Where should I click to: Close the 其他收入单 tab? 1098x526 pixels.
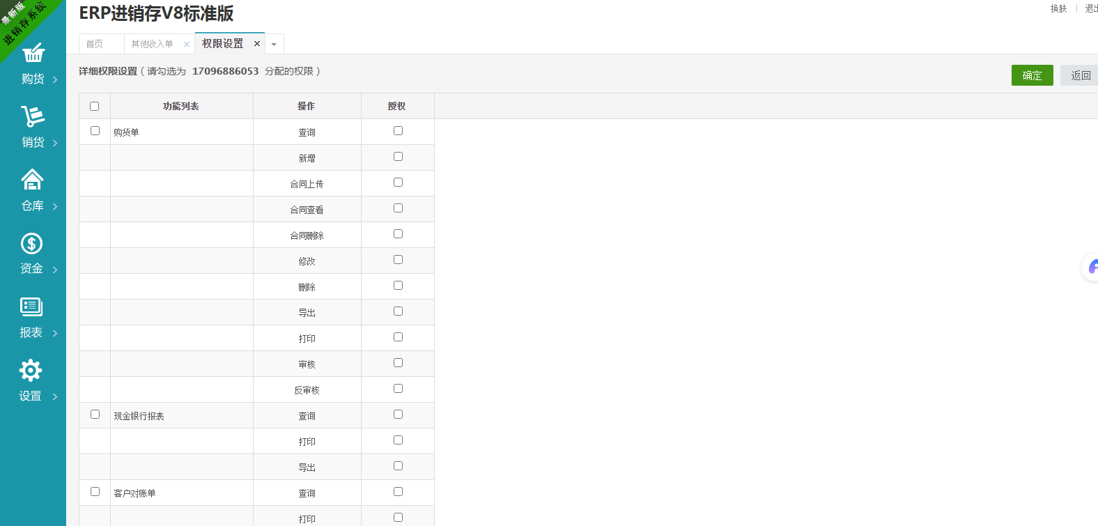tap(186, 44)
